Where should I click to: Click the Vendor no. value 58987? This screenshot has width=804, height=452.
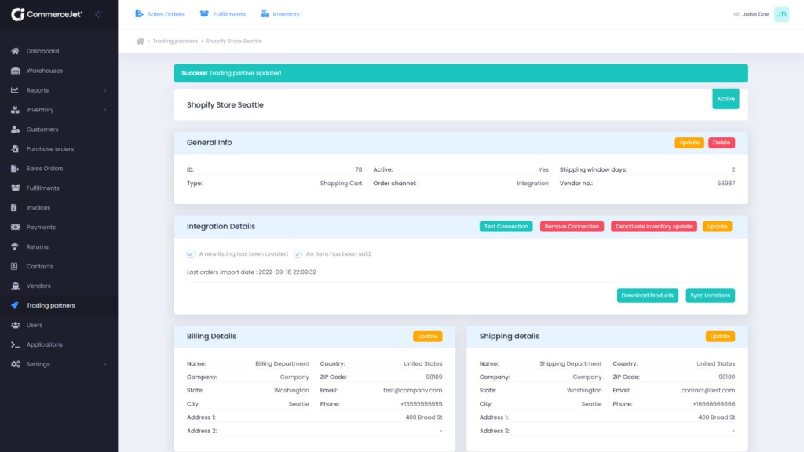pyautogui.click(x=726, y=184)
